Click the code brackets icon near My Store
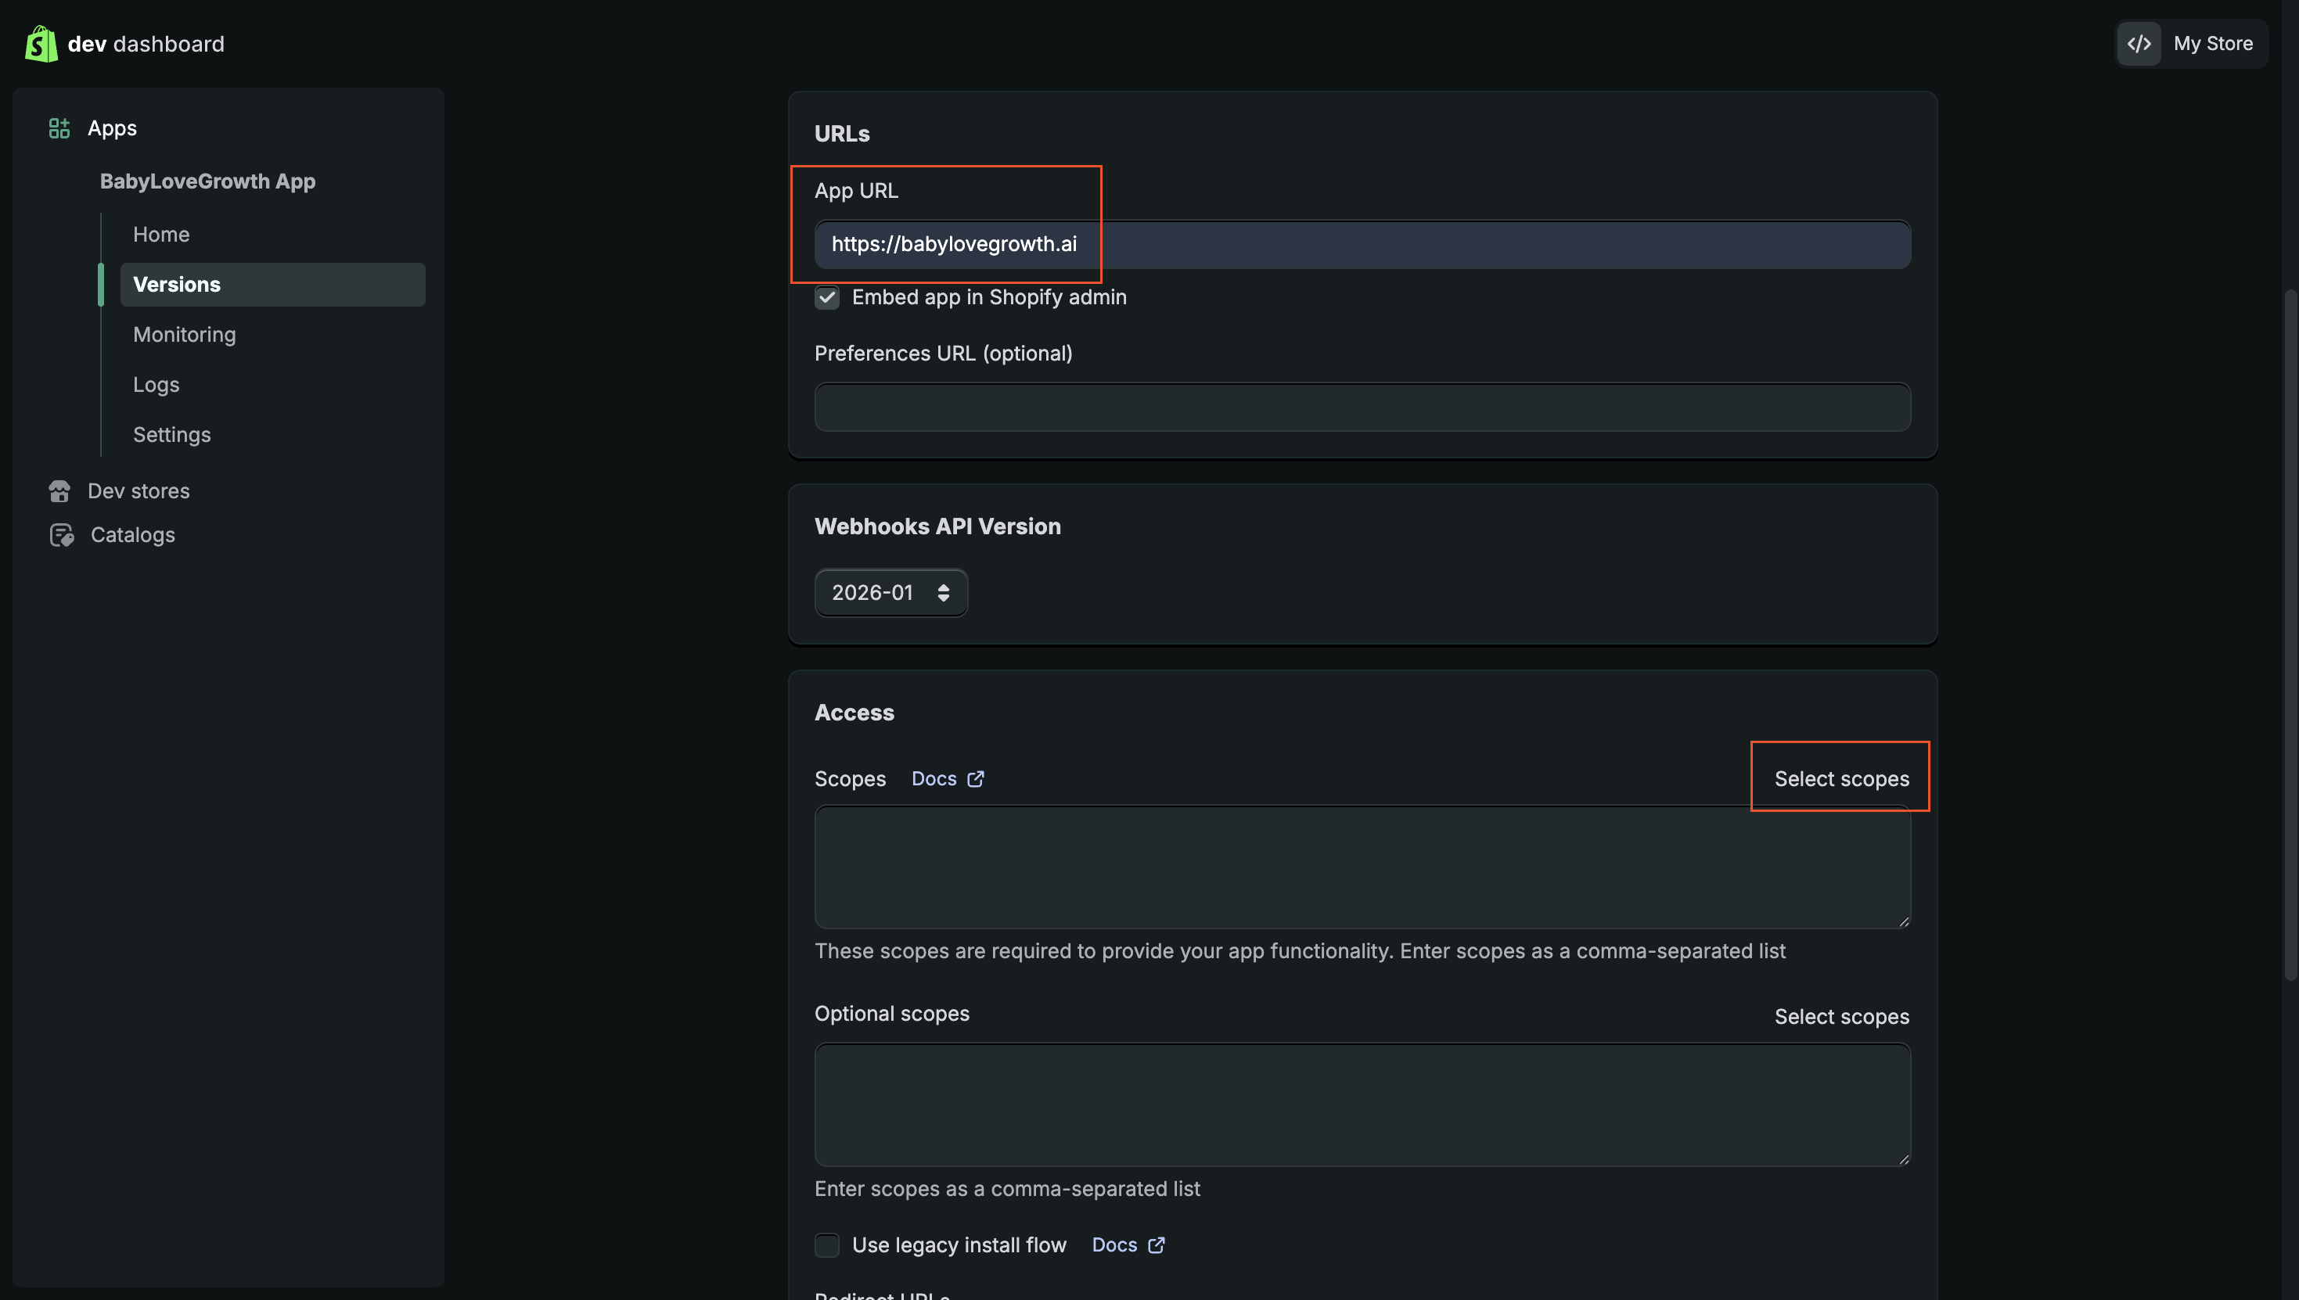Screen dimensions: 2299x1300 (x=2139, y=44)
